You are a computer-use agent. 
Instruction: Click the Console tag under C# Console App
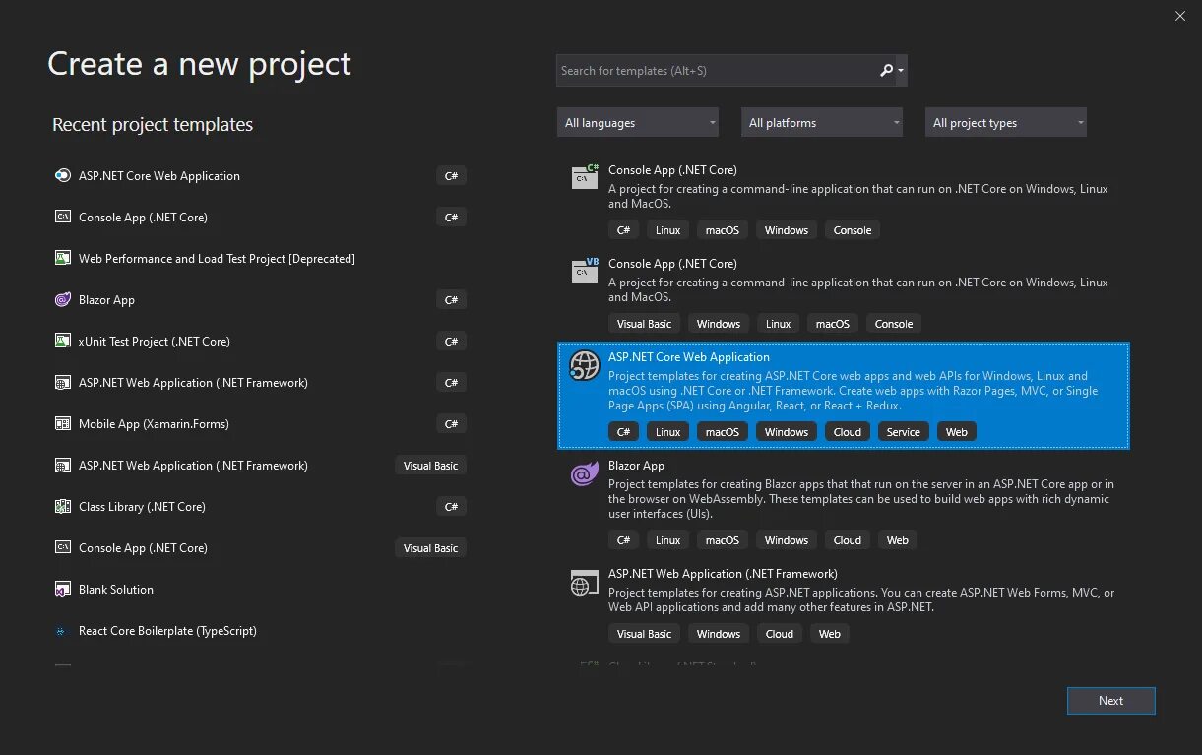[853, 230]
